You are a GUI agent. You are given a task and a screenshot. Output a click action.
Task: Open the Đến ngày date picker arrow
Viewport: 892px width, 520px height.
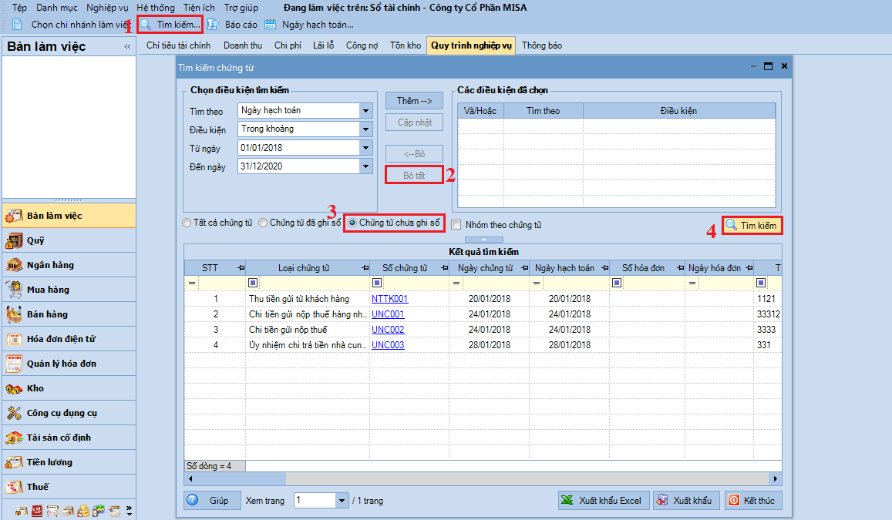coord(365,166)
